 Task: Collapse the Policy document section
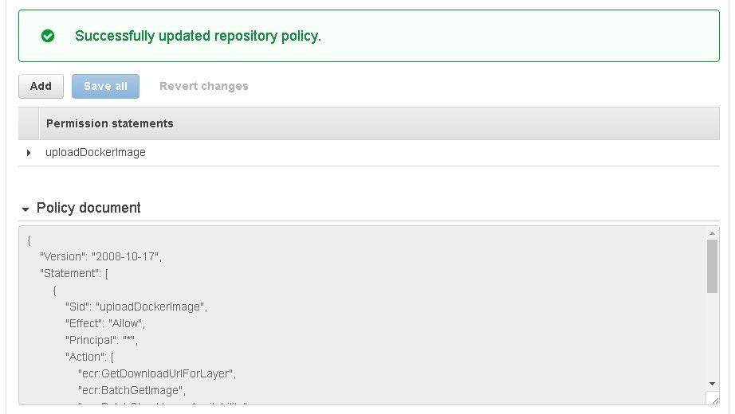pos(26,209)
